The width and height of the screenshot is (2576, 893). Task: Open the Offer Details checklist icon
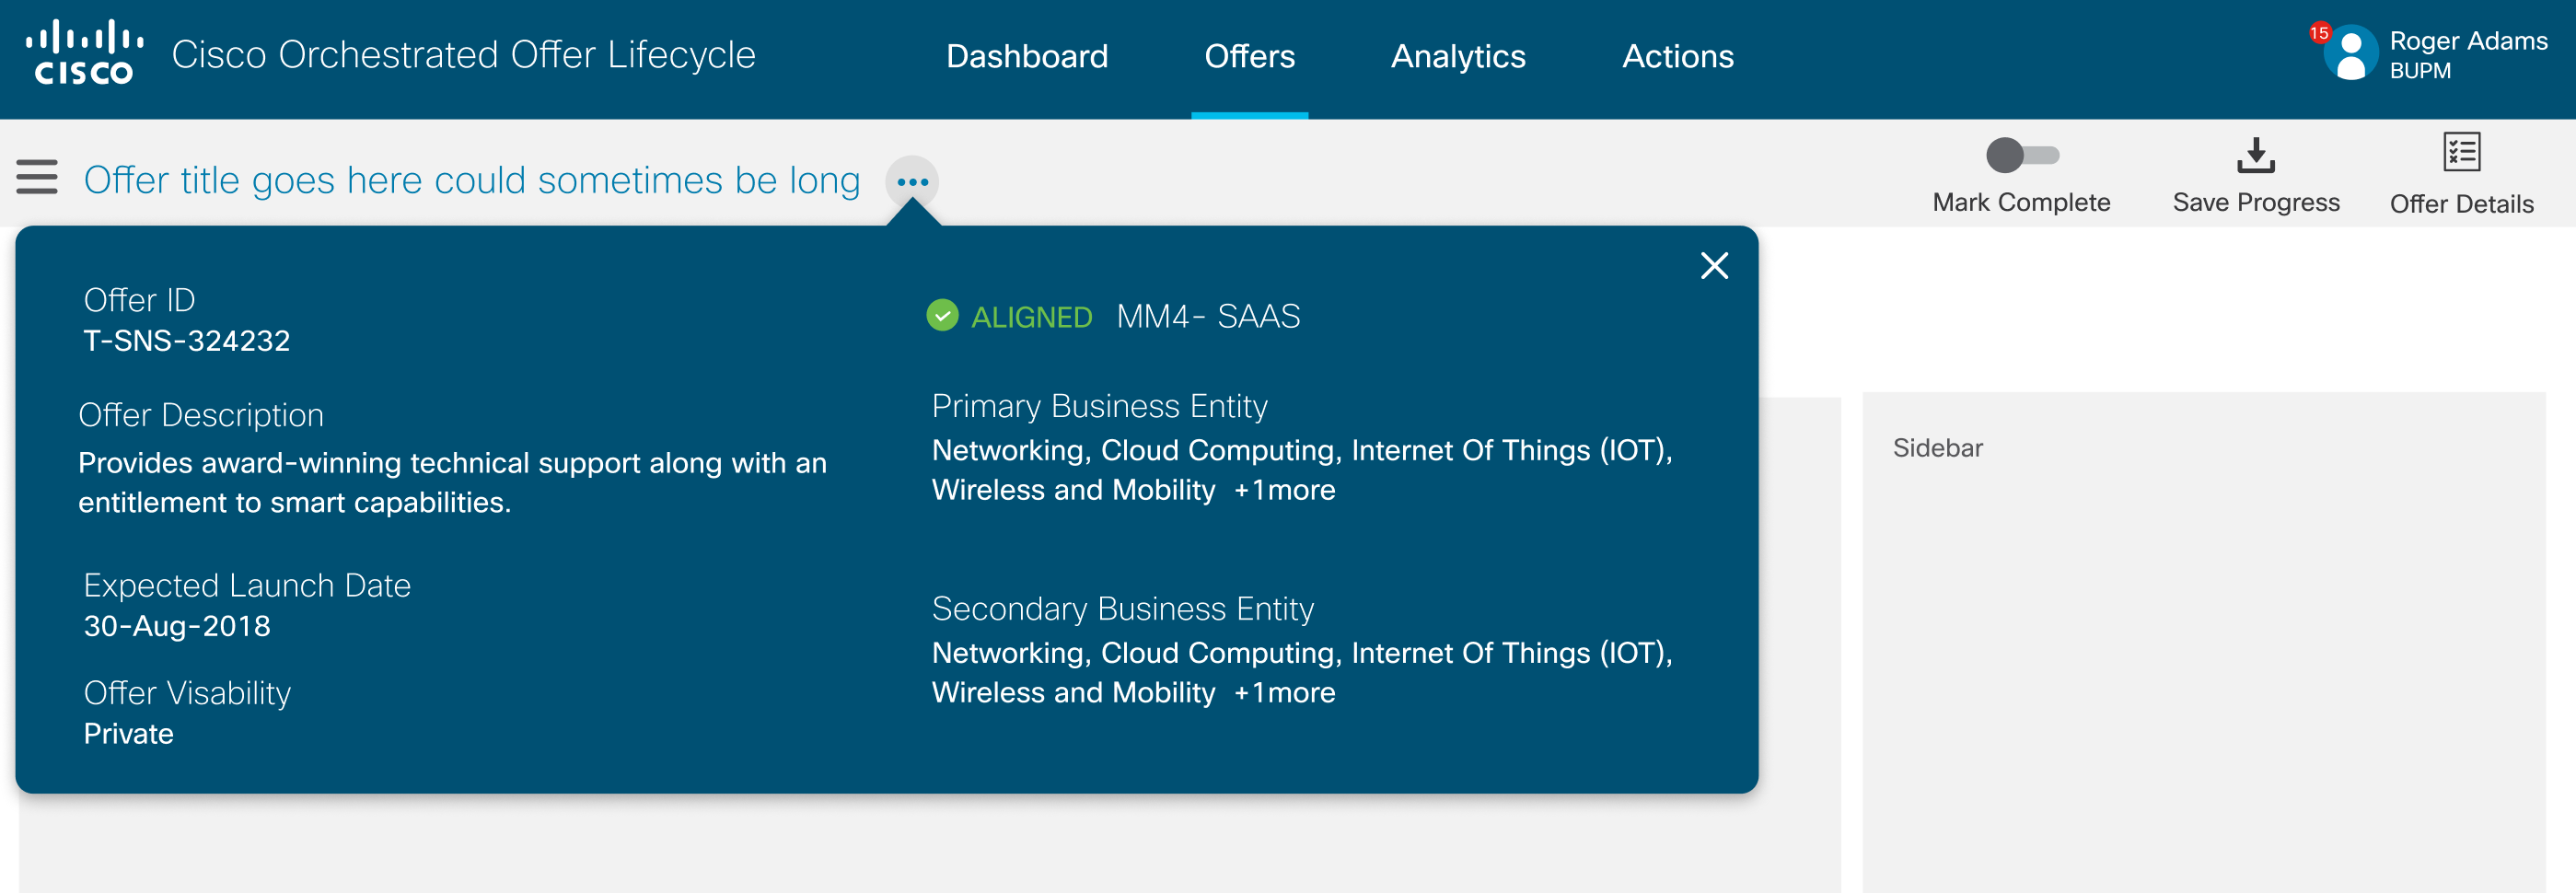(2461, 153)
